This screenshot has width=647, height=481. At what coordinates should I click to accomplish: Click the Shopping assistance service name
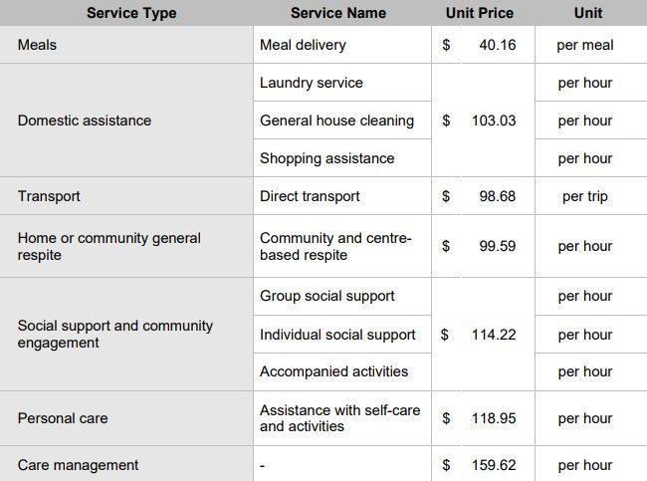(x=326, y=158)
